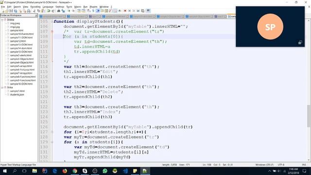Toggle the Word wrap toolbar icon
The image size is (311, 175).
click(x=88, y=11)
